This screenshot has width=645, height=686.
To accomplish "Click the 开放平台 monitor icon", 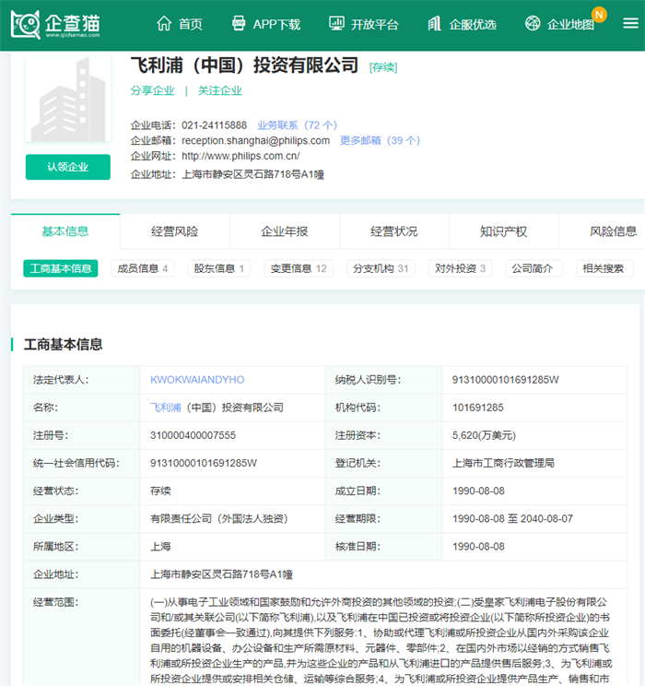I will point(336,24).
